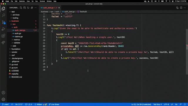Click the Go 1.17 version status item
The image size is (188, 106).
coord(19,105)
